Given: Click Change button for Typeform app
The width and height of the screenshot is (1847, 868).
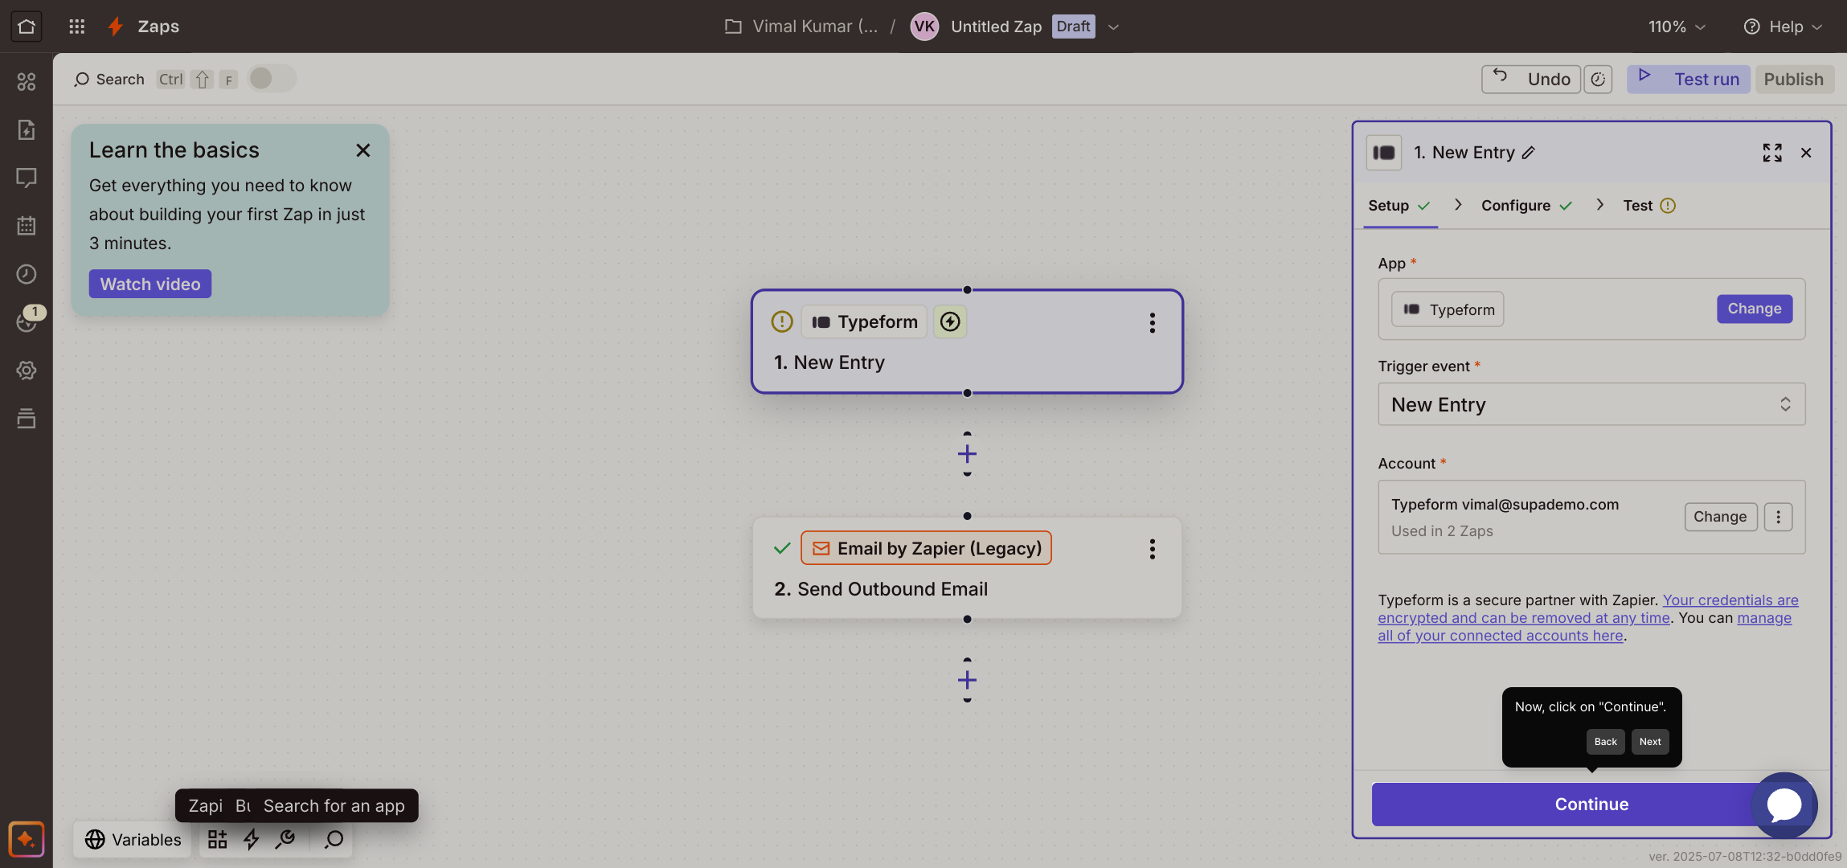Looking at the screenshot, I should click(x=1754, y=309).
